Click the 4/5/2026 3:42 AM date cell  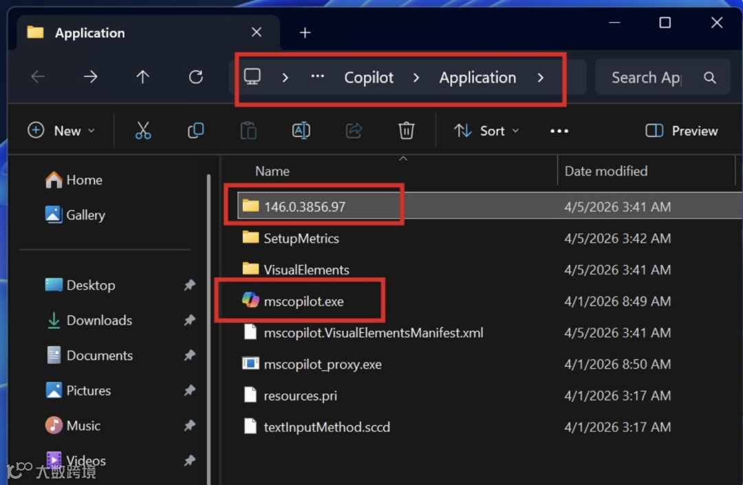pos(617,238)
